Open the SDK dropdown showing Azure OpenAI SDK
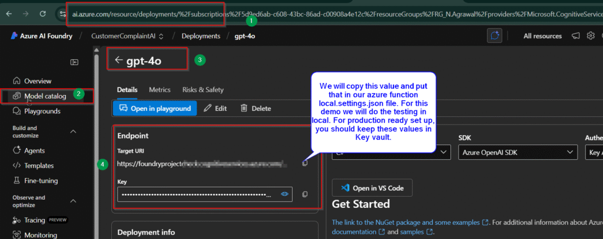This screenshot has height=239, width=603. (x=518, y=152)
